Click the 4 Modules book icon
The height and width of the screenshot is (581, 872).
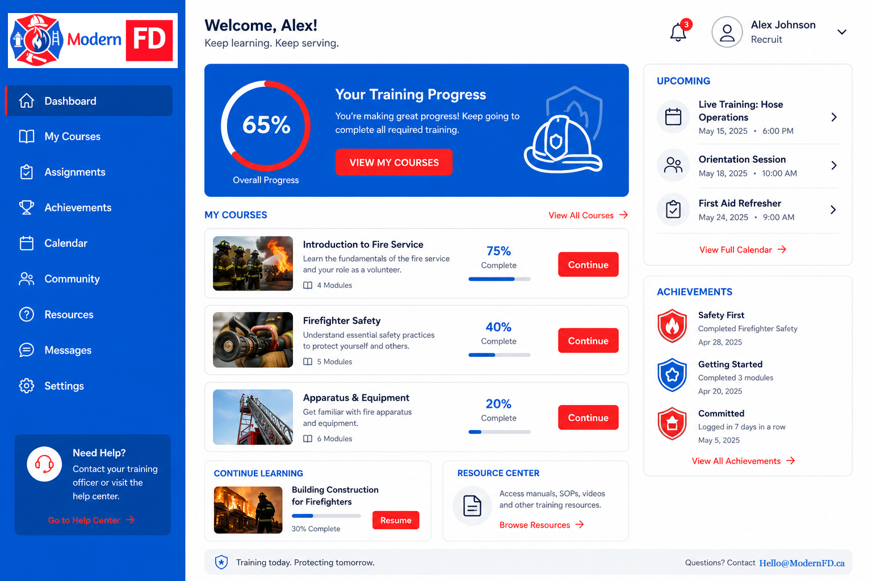308,285
